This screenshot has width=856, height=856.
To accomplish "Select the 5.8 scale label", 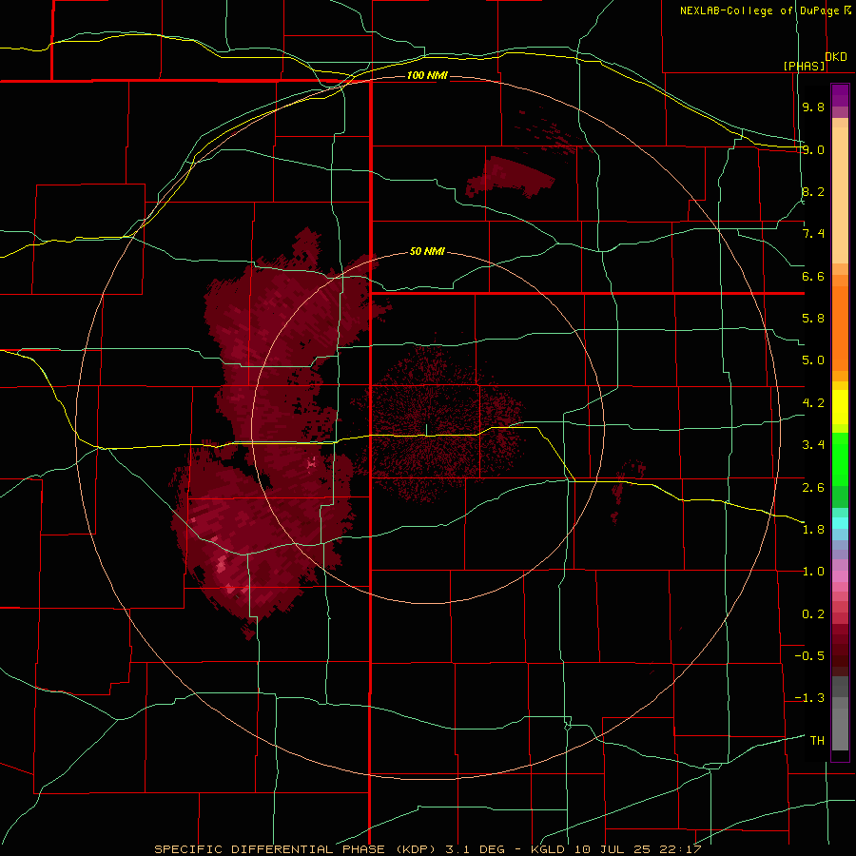I will [813, 319].
